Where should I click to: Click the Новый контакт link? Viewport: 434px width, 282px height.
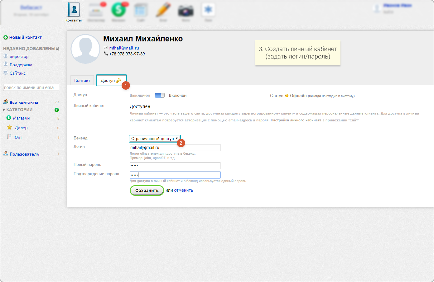25,37
